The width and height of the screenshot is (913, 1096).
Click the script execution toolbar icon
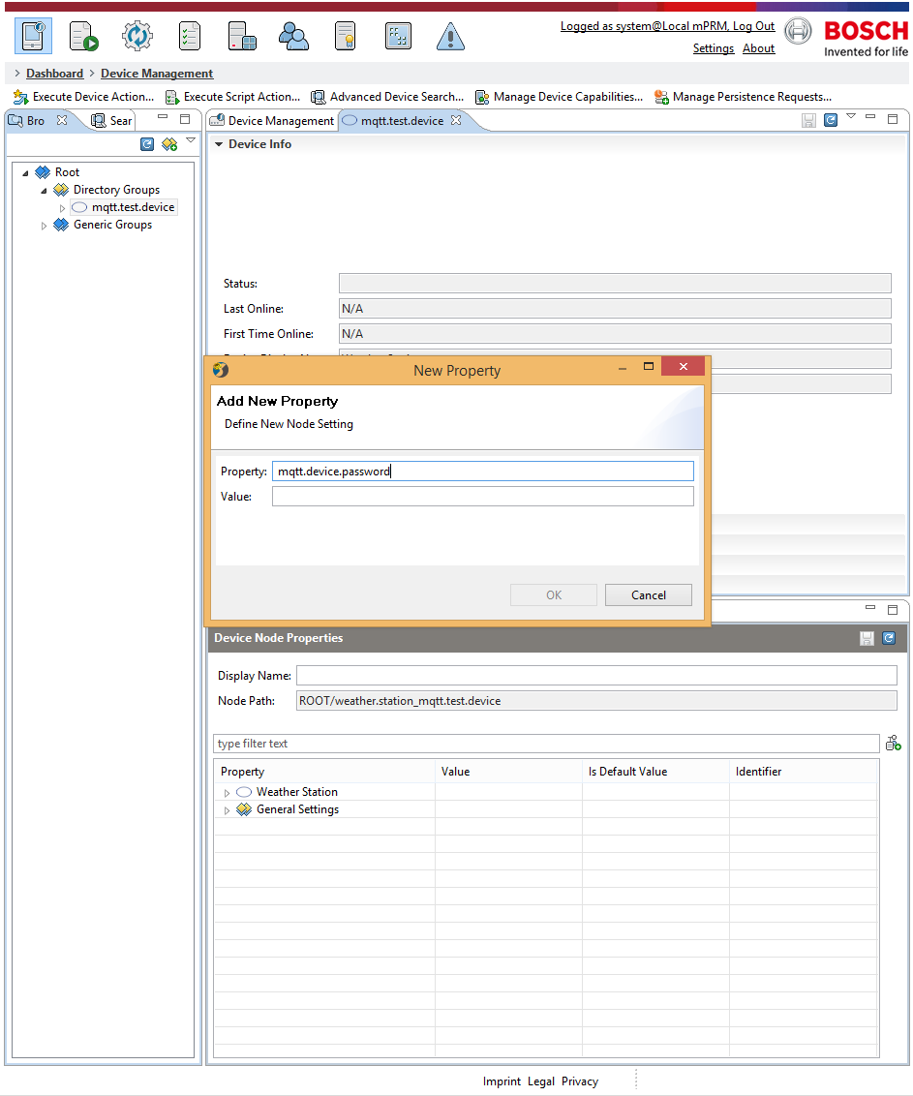pos(83,36)
